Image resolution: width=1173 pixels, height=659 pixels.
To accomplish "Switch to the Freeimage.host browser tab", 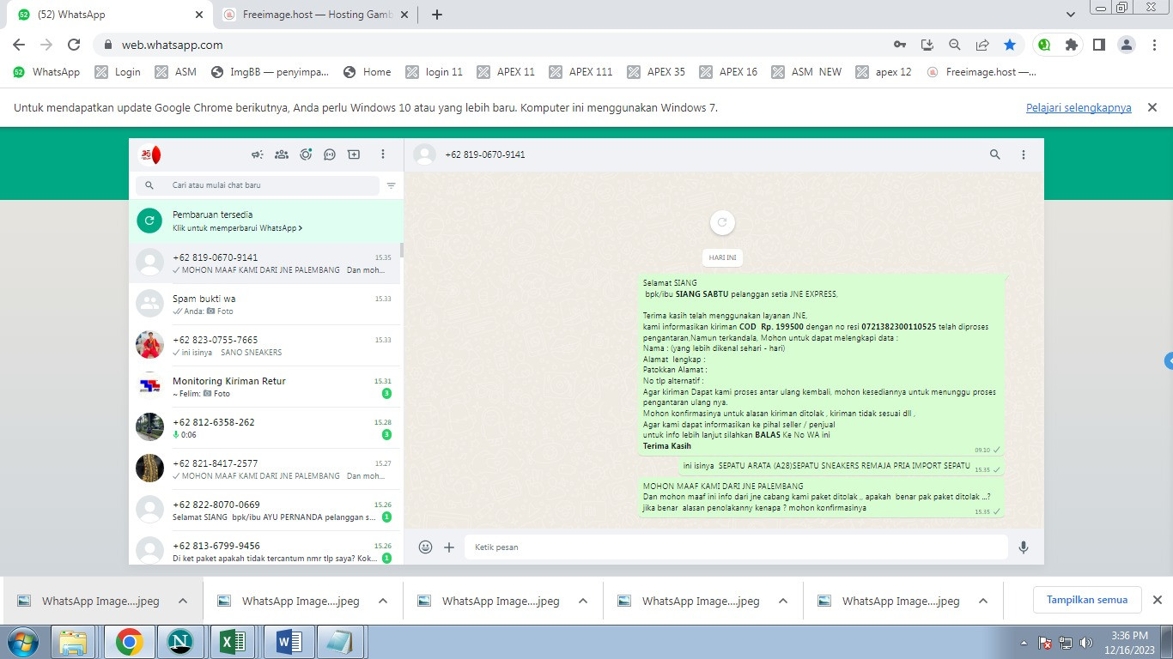I will pyautogui.click(x=314, y=15).
